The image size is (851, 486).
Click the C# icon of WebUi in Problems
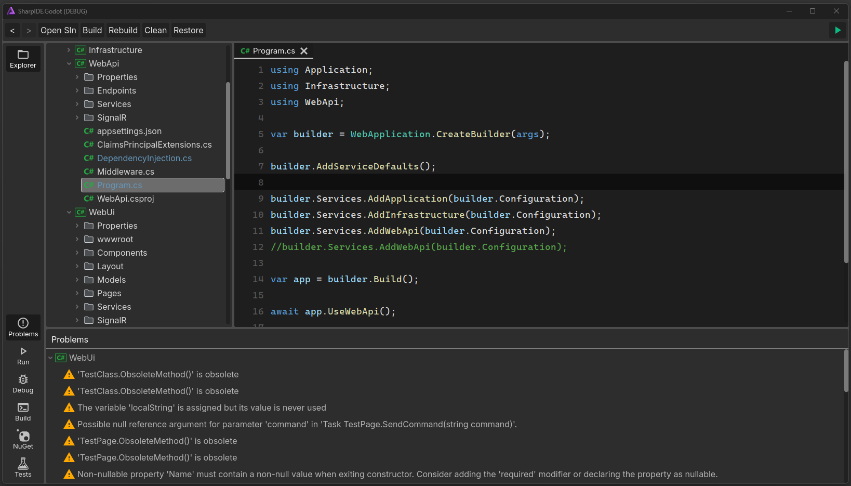[x=61, y=358]
